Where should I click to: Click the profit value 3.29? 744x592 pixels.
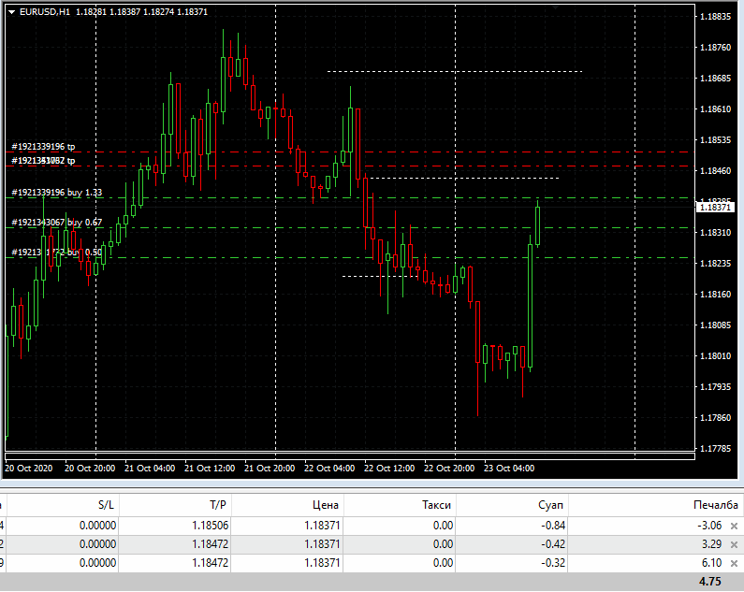pyautogui.click(x=712, y=544)
